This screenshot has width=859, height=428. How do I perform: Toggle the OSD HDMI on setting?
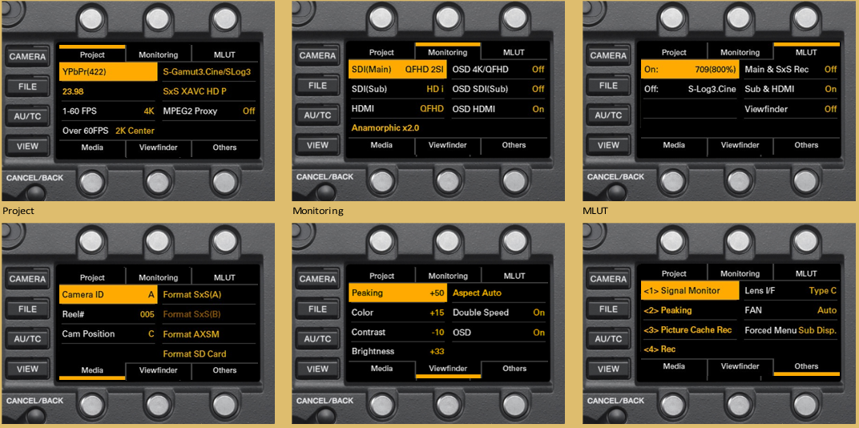498,109
